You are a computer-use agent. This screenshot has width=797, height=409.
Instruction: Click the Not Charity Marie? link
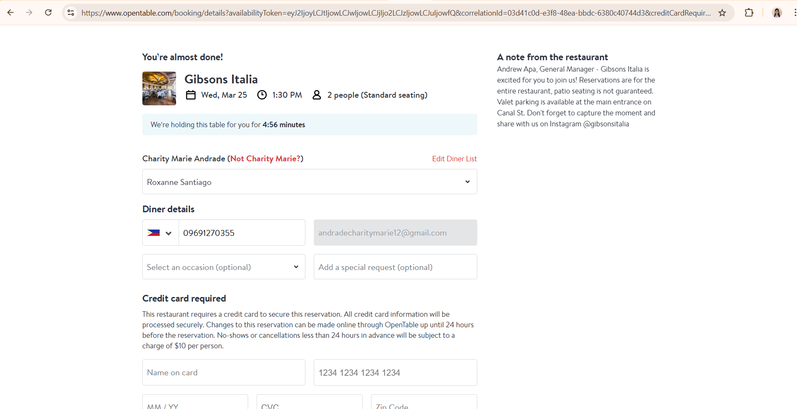pyautogui.click(x=265, y=159)
